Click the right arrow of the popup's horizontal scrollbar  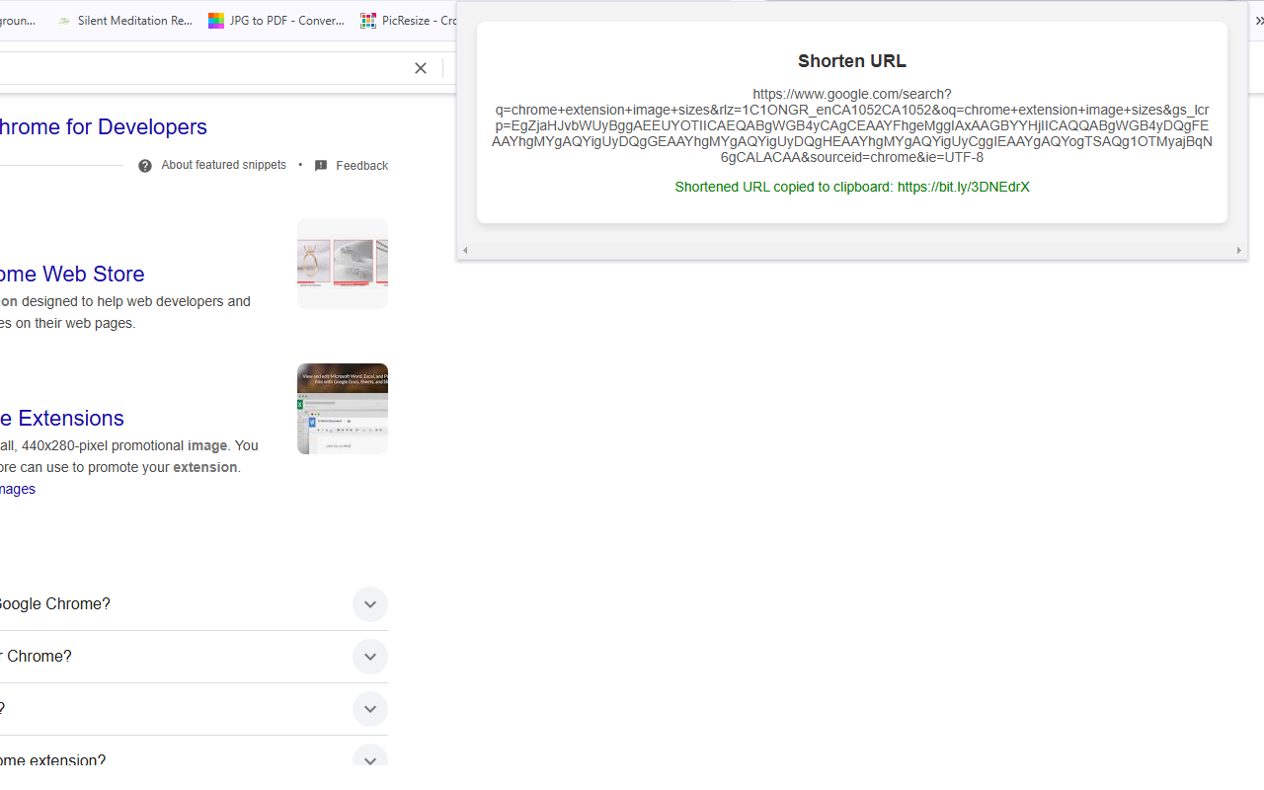(1239, 251)
